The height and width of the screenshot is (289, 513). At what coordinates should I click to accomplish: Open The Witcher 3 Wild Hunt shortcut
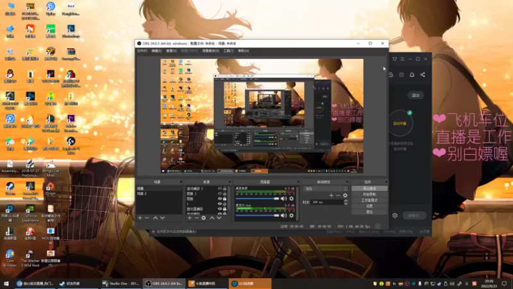(30, 259)
